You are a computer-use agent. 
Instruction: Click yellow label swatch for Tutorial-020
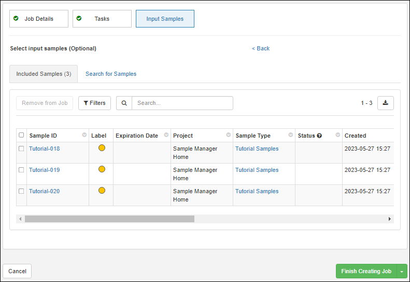[x=102, y=190]
